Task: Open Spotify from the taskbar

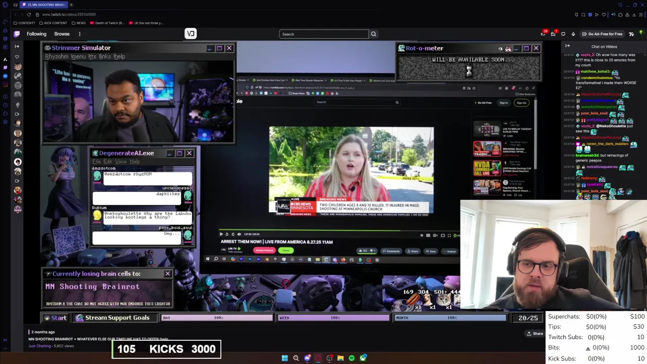Action: click(x=351, y=358)
